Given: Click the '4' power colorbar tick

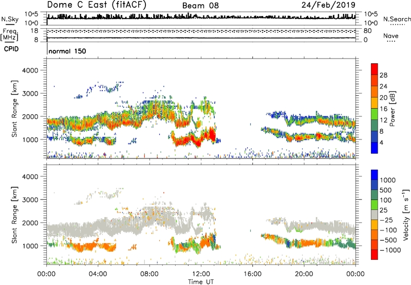Looking at the screenshot, I should pos(381,142).
